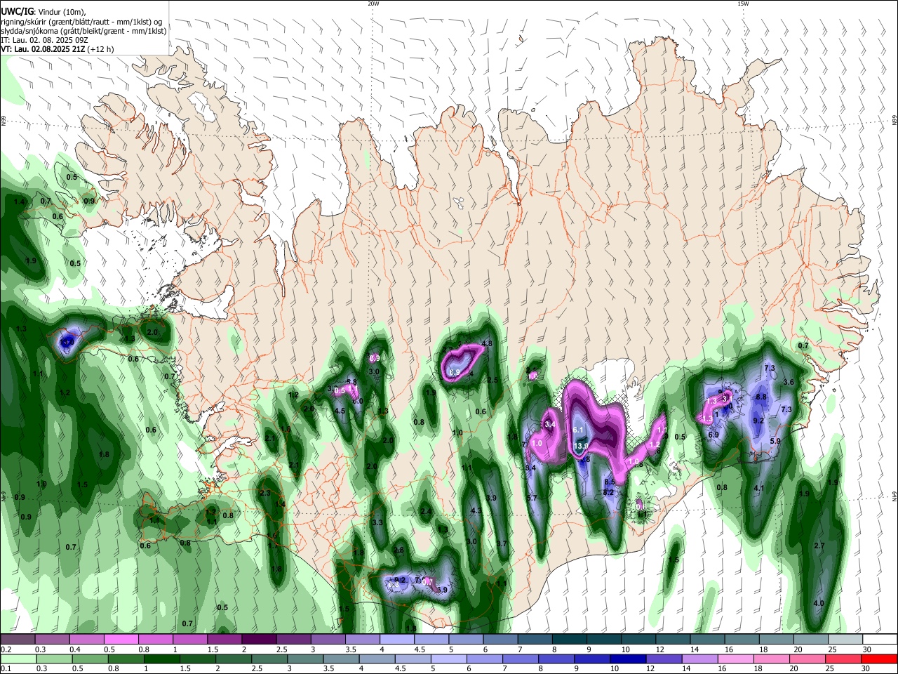Click the 13.9 precipitation value on the map
This screenshot has width=898, height=674.
[581, 447]
